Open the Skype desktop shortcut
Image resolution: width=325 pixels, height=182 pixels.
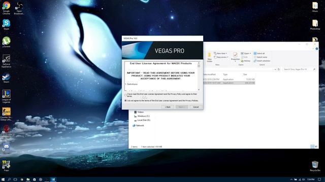(x=6, y=24)
